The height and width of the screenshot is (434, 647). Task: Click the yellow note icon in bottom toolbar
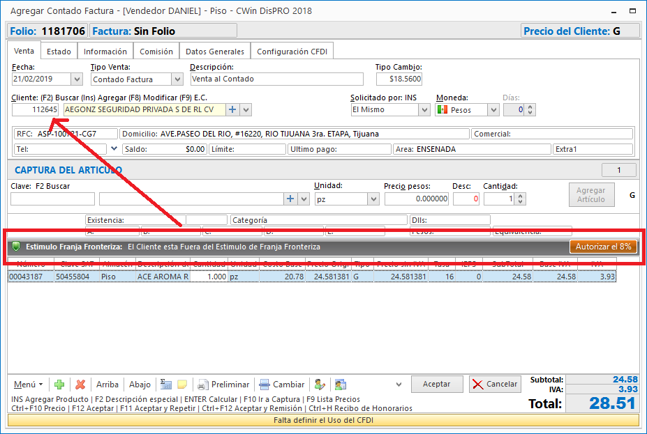click(182, 385)
